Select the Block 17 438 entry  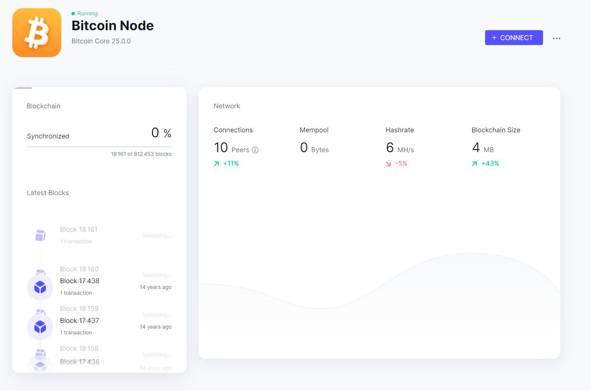(99, 287)
